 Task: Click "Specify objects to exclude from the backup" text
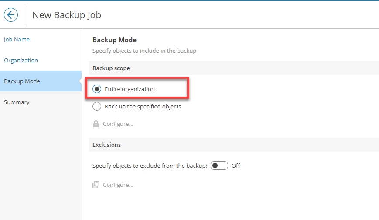[x=150, y=166]
